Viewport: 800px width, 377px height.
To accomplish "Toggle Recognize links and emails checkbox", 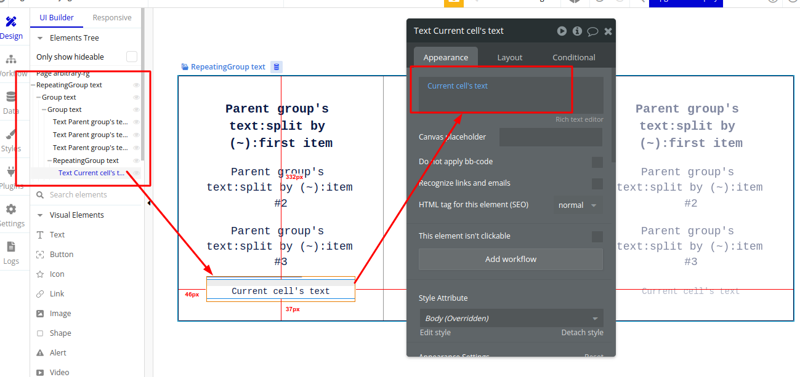I will (x=597, y=184).
